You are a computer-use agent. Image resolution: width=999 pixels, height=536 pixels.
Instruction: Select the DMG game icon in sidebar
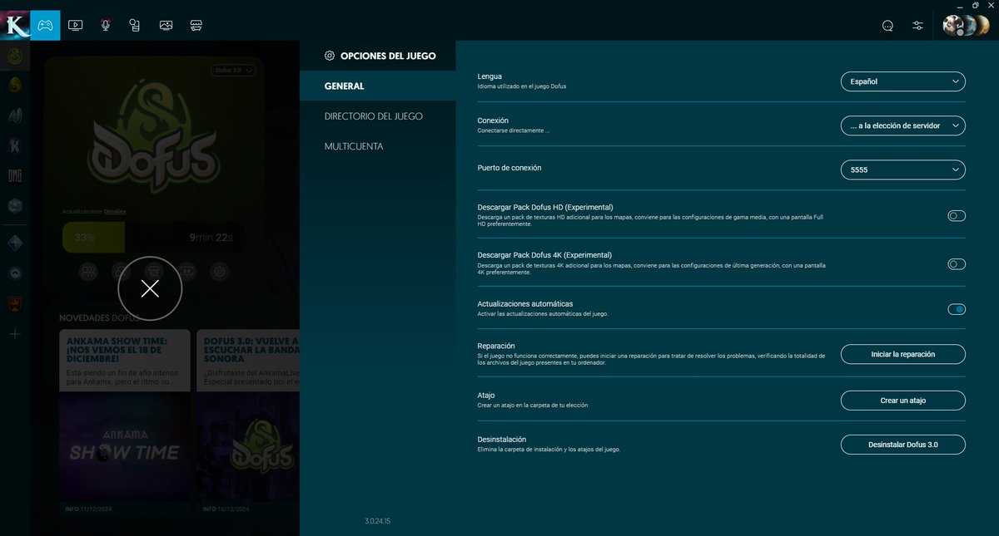[x=15, y=175]
